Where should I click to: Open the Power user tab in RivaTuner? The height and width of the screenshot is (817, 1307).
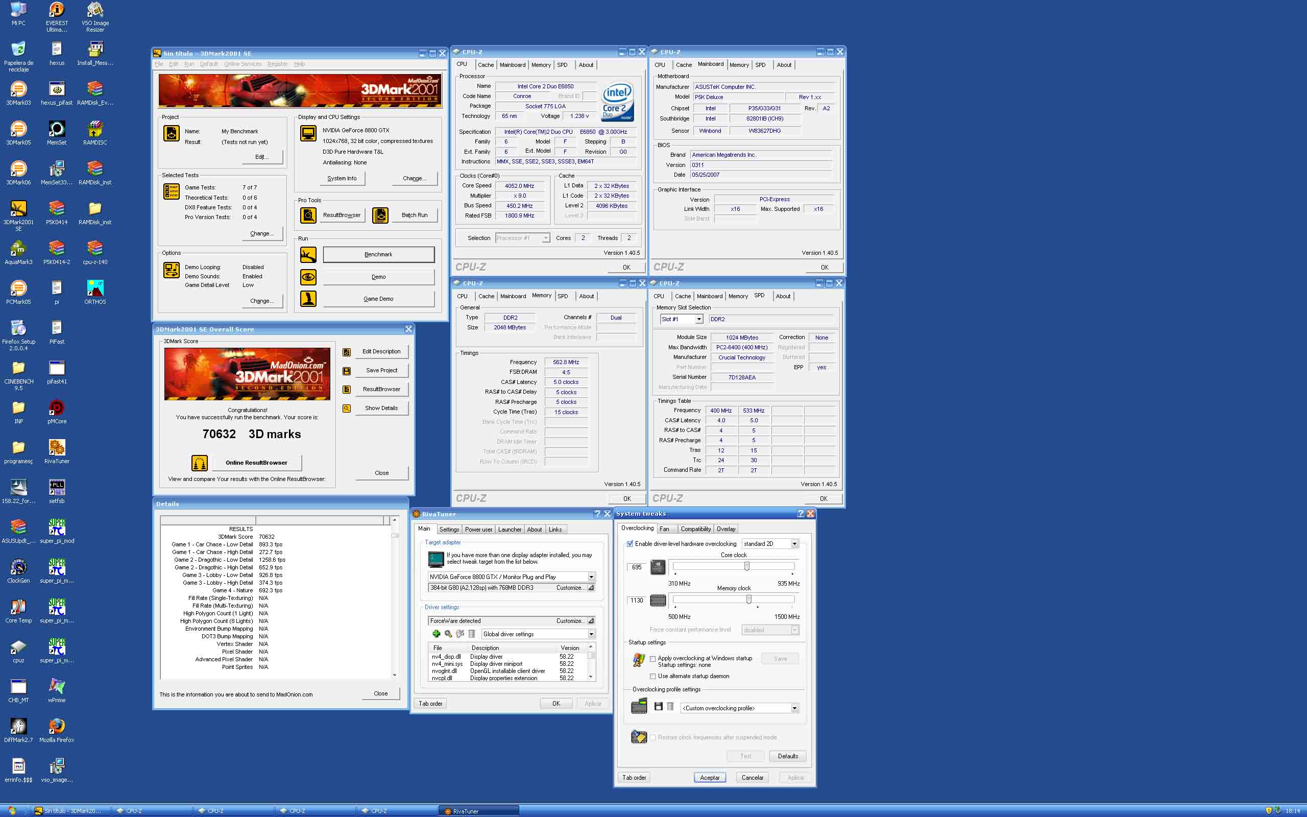click(x=478, y=530)
